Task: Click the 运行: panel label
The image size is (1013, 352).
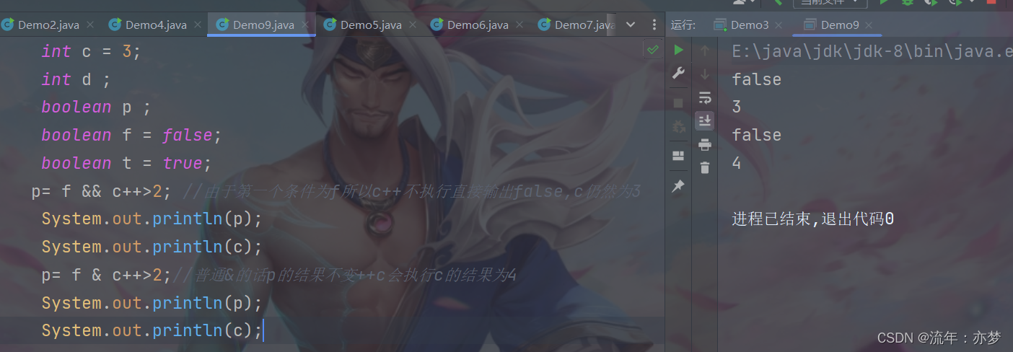Action: (683, 25)
